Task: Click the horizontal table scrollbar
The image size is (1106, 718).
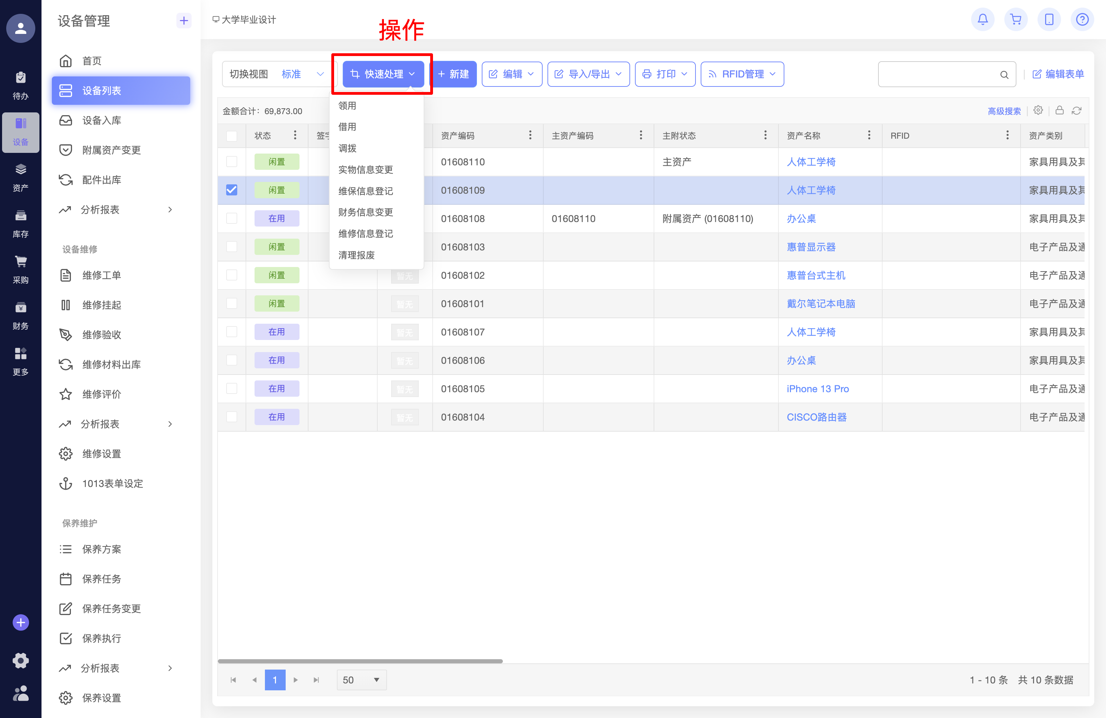Action: point(360,661)
